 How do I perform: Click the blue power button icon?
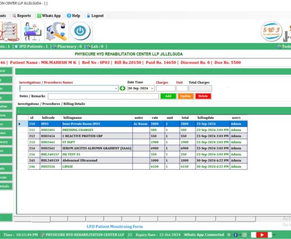click(x=80, y=31)
